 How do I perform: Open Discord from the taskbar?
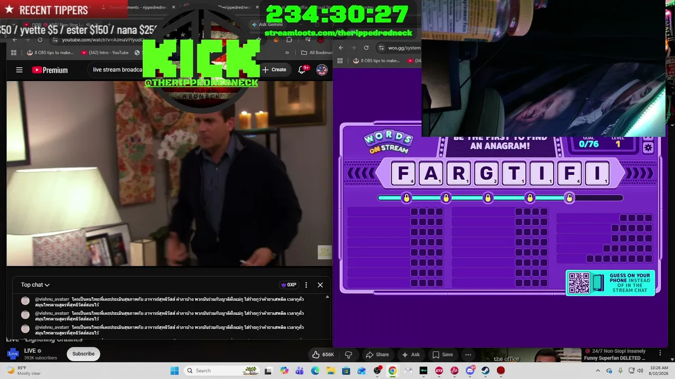(x=470, y=371)
